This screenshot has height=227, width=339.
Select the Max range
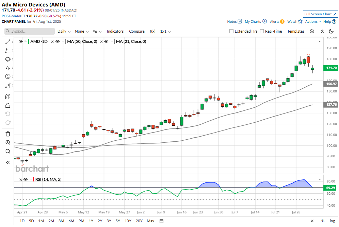(x=150, y=221)
